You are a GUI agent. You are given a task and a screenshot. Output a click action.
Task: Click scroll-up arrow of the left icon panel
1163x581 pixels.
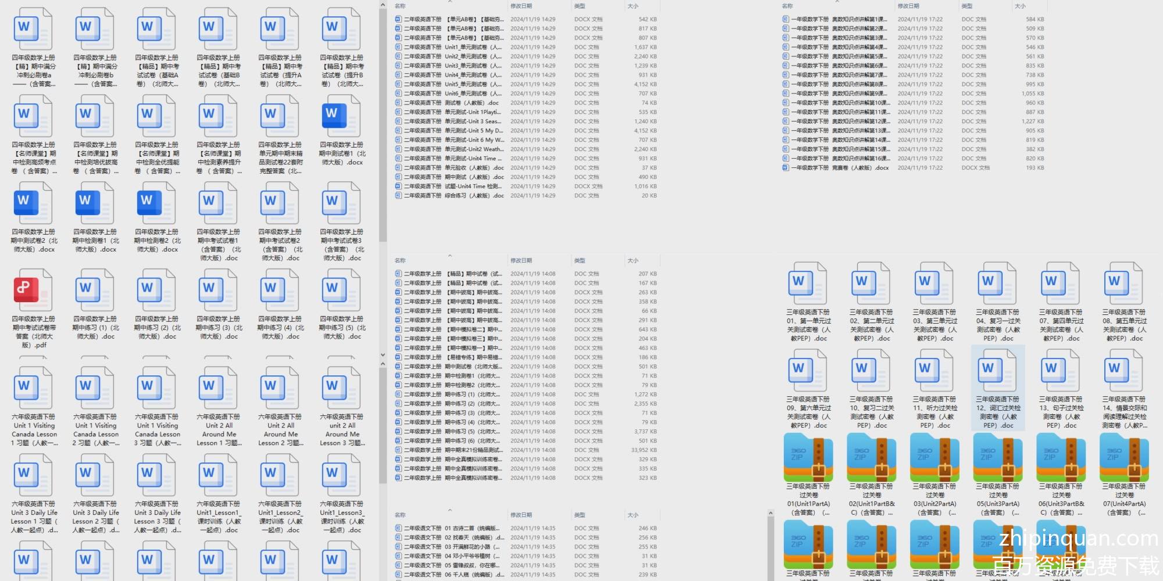point(383,5)
